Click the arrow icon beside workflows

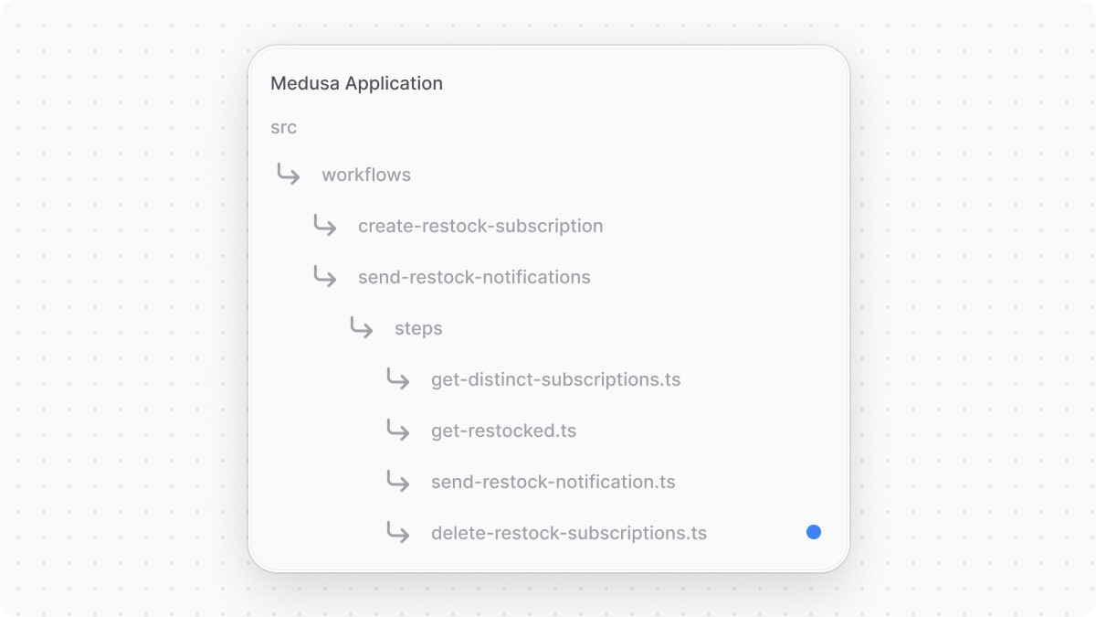(288, 175)
